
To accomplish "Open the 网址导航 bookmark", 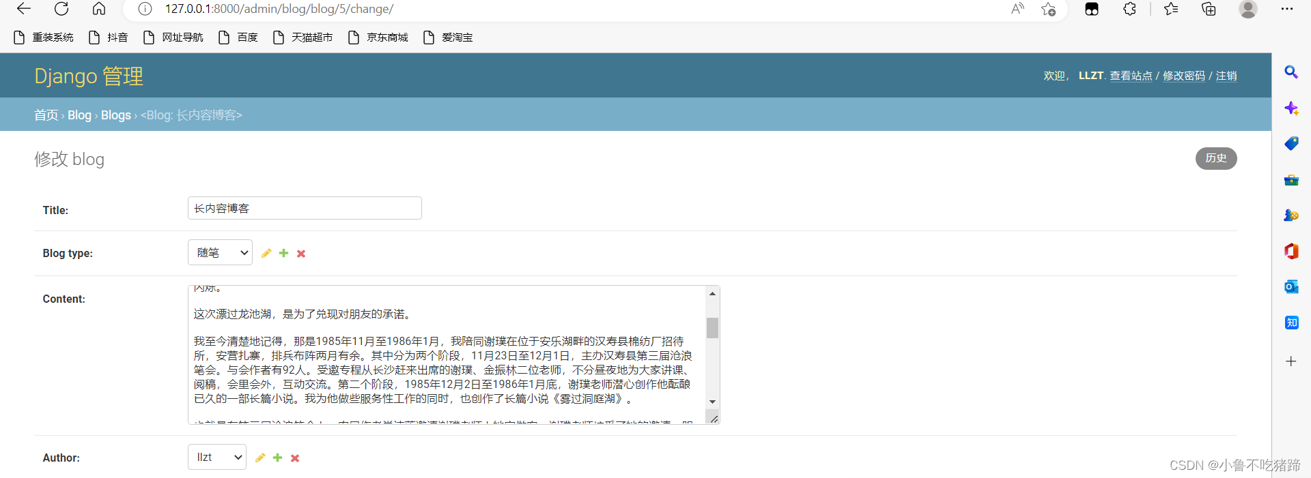I will click(173, 38).
